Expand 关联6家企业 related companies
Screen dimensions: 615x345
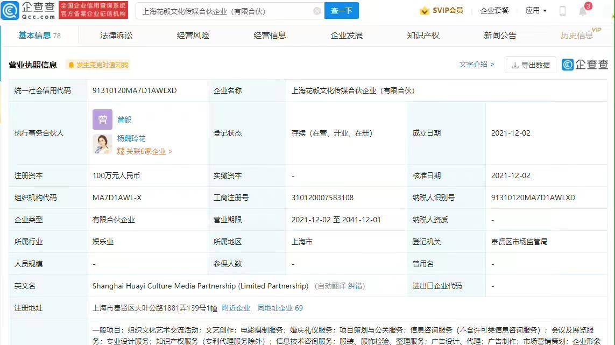pyautogui.click(x=144, y=151)
